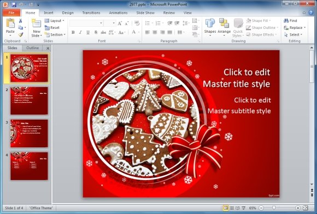Toggle Center text alignment
Screen dimensions: 317x214
click(x=155, y=32)
